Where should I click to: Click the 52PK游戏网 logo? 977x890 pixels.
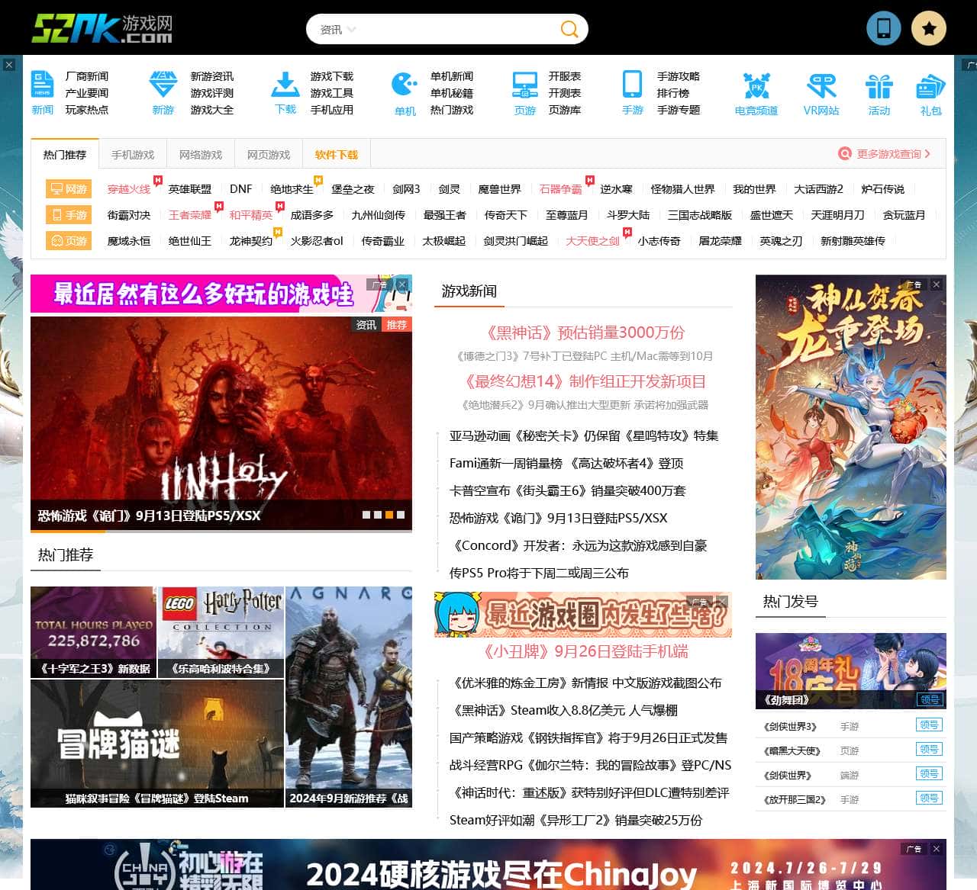click(x=102, y=29)
